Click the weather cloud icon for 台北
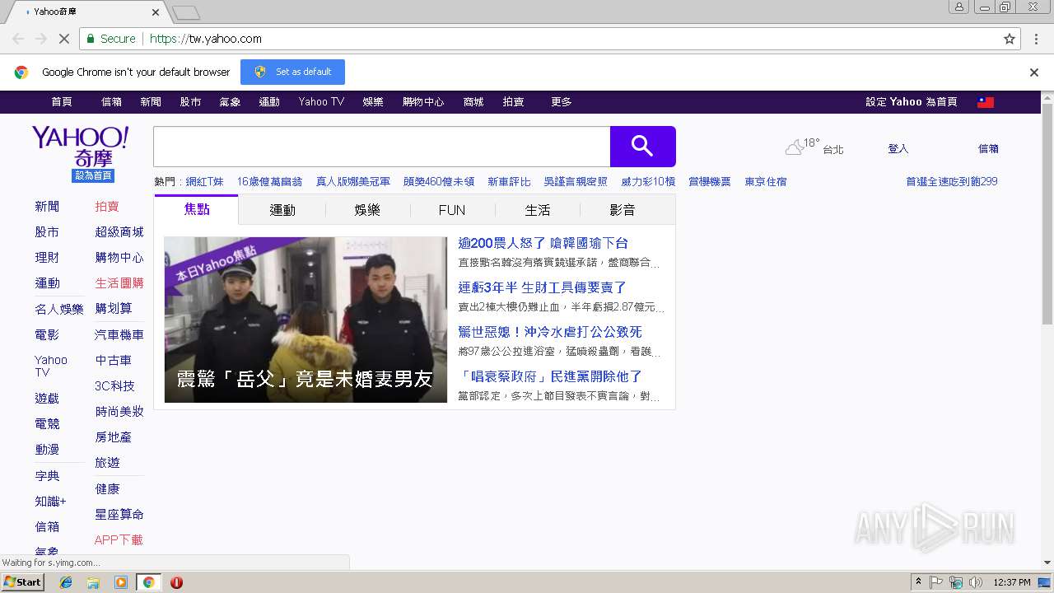1054x593 pixels. (795, 147)
